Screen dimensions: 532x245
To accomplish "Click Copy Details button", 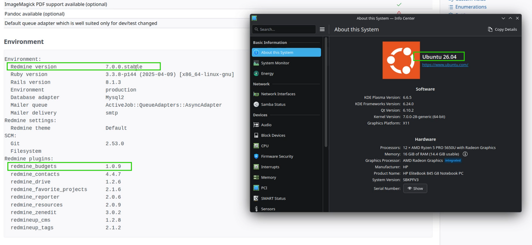I will point(502,29).
